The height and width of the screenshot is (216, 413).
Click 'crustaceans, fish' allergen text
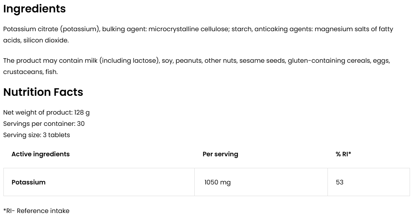pyautogui.click(x=30, y=72)
